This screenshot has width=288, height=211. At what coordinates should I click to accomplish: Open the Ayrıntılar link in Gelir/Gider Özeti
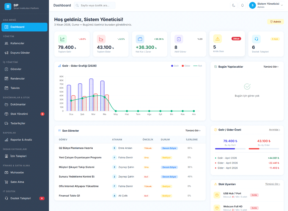point(274,130)
